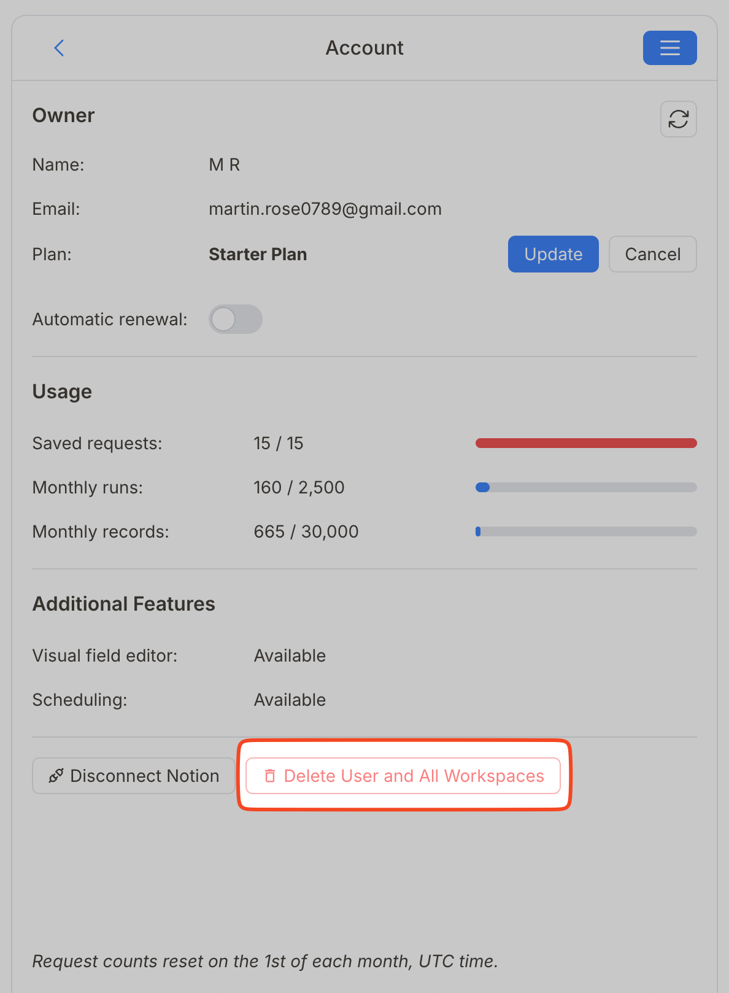729x993 pixels.
Task: Click the request counts reset footnote
Action: pos(265,961)
